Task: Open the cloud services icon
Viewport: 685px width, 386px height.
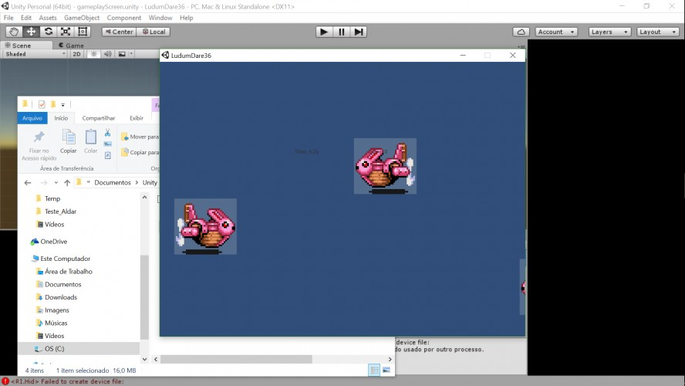Action: pyautogui.click(x=521, y=32)
